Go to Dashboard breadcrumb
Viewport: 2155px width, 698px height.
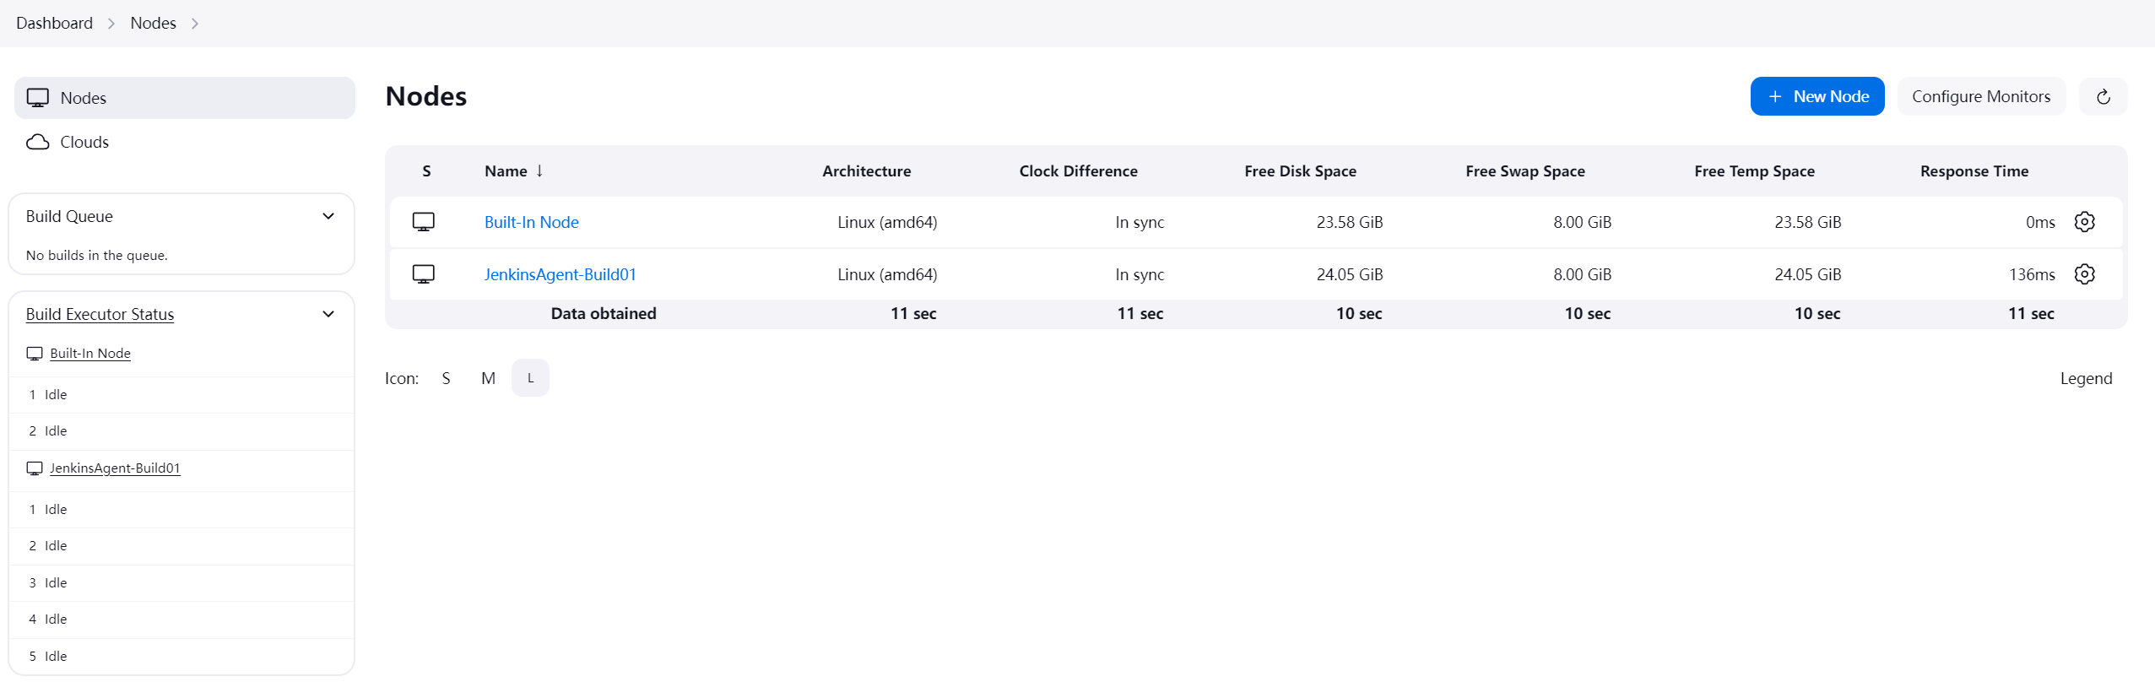(x=54, y=24)
